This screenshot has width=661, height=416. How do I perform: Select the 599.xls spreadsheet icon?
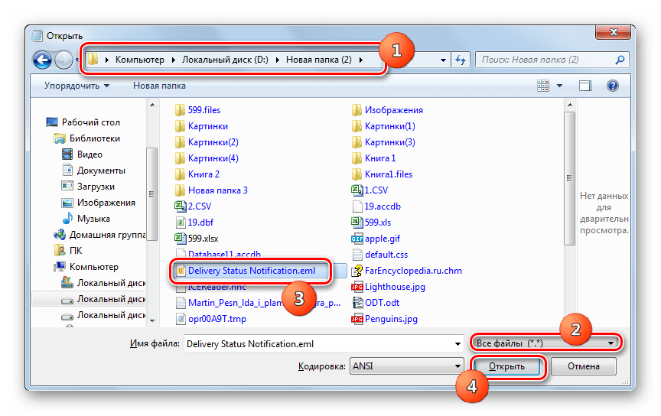pyautogui.click(x=357, y=222)
